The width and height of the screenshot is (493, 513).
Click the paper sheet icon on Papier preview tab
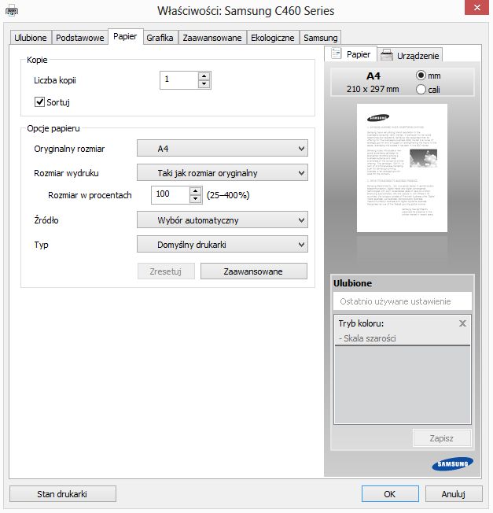336,54
